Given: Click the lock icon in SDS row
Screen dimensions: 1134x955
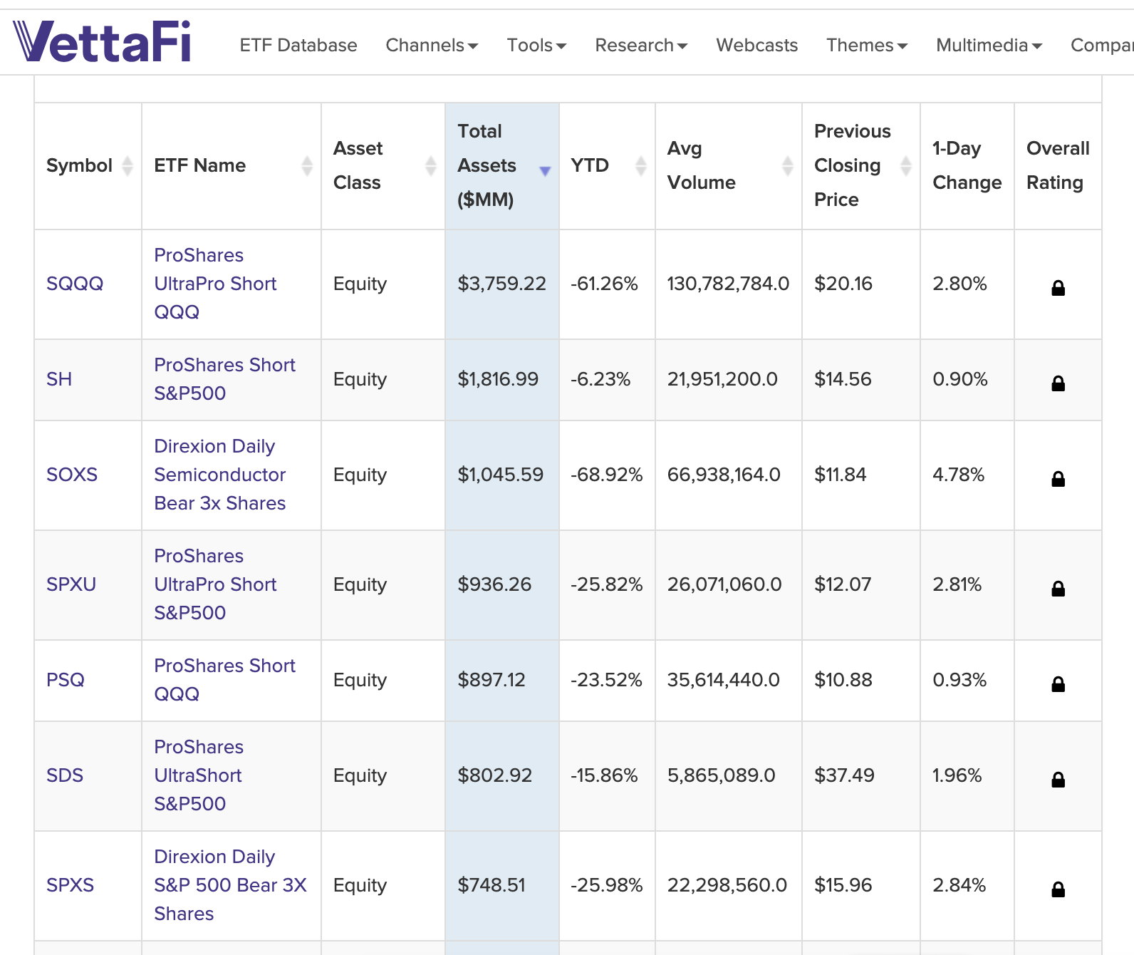Looking at the screenshot, I should pos(1058,780).
